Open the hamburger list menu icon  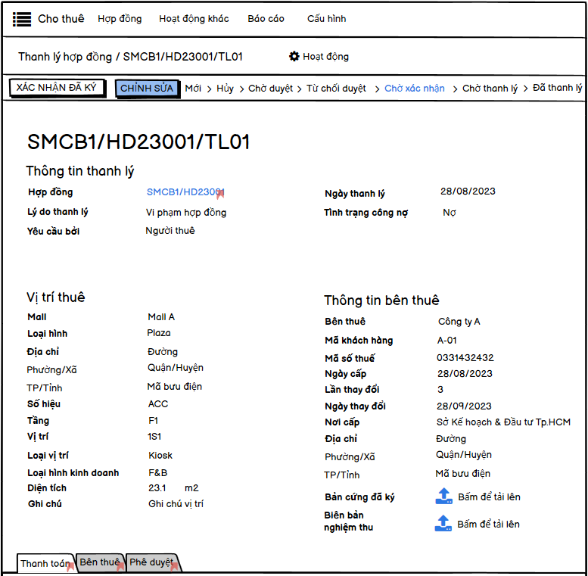22,19
